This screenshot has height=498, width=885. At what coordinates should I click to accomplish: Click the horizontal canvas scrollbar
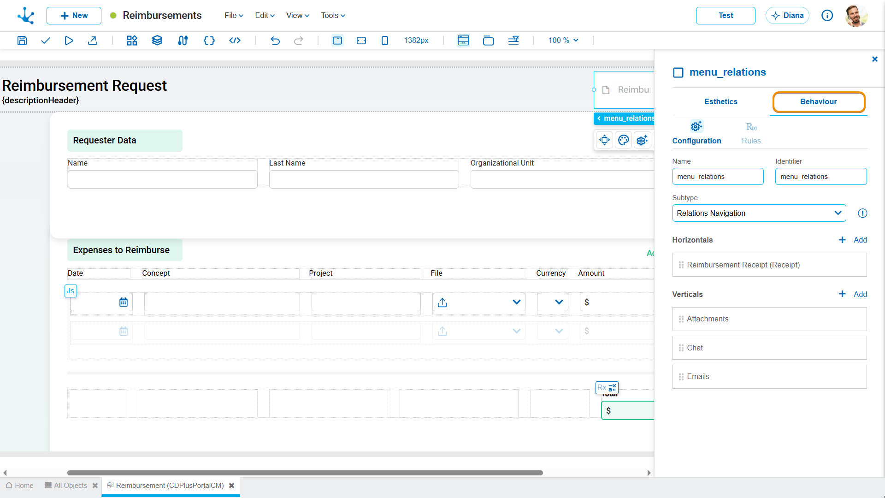pyautogui.click(x=305, y=473)
